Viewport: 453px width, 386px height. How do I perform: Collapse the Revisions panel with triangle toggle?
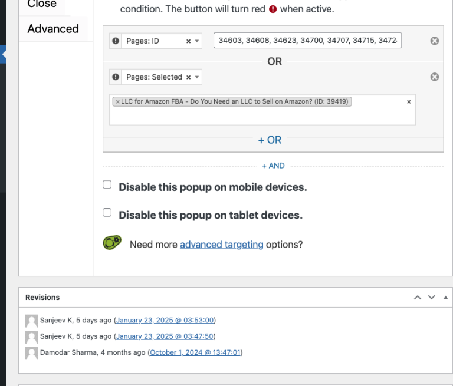pos(444,298)
